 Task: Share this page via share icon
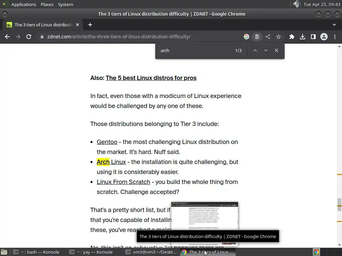click(268, 37)
